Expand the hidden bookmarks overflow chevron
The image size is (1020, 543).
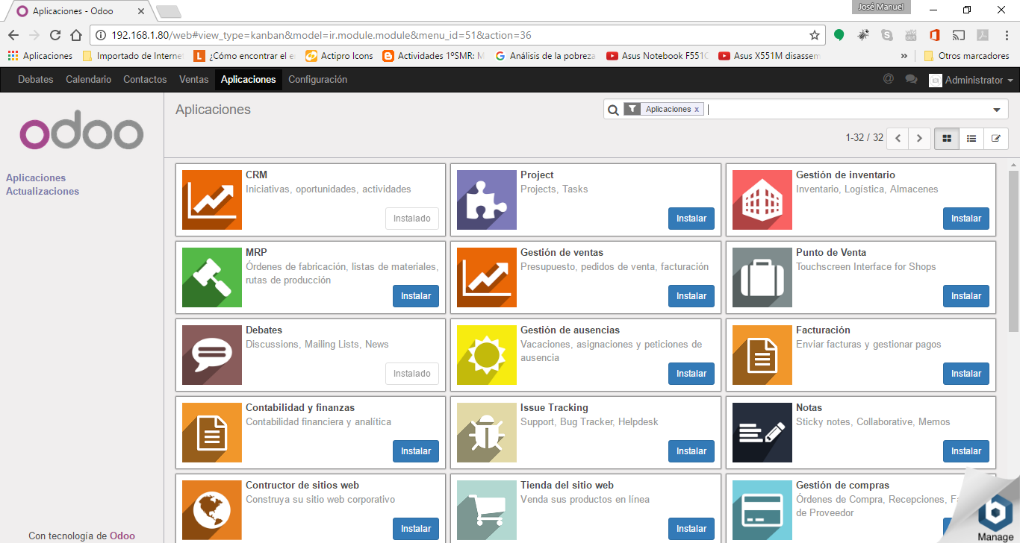pyautogui.click(x=904, y=56)
